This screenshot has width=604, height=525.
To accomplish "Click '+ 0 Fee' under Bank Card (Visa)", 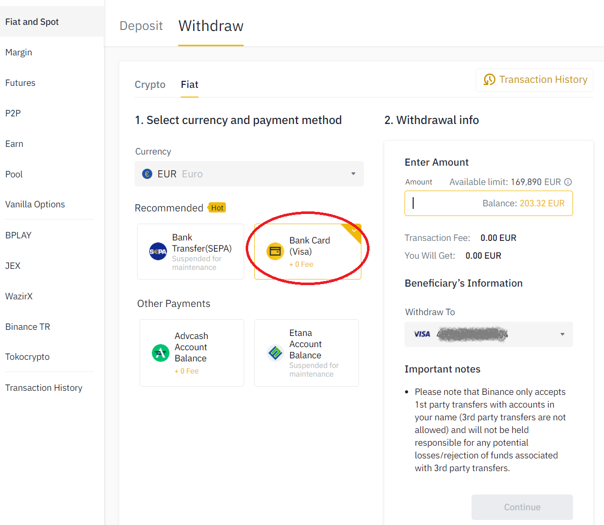I will tap(301, 265).
